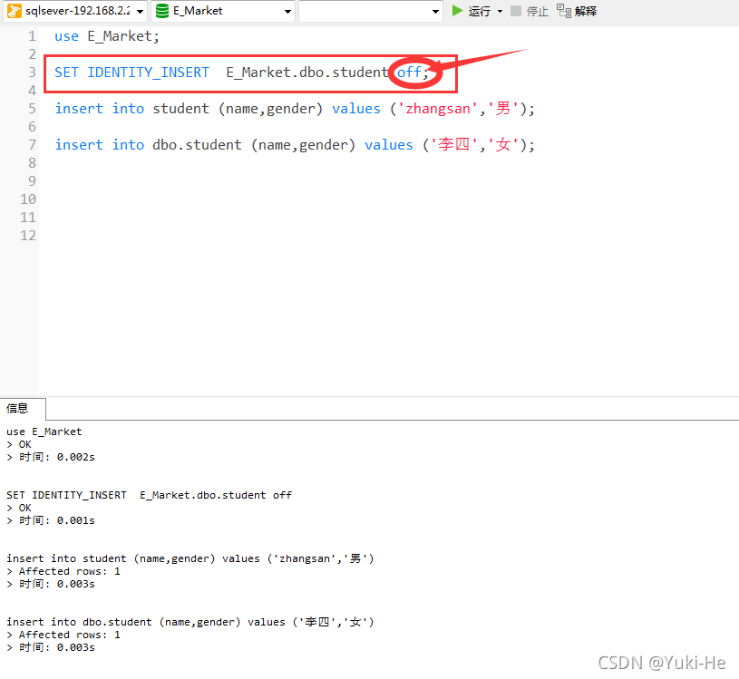Click the 'values' keyword on line 5
The width and height of the screenshot is (739, 679).
click(356, 109)
